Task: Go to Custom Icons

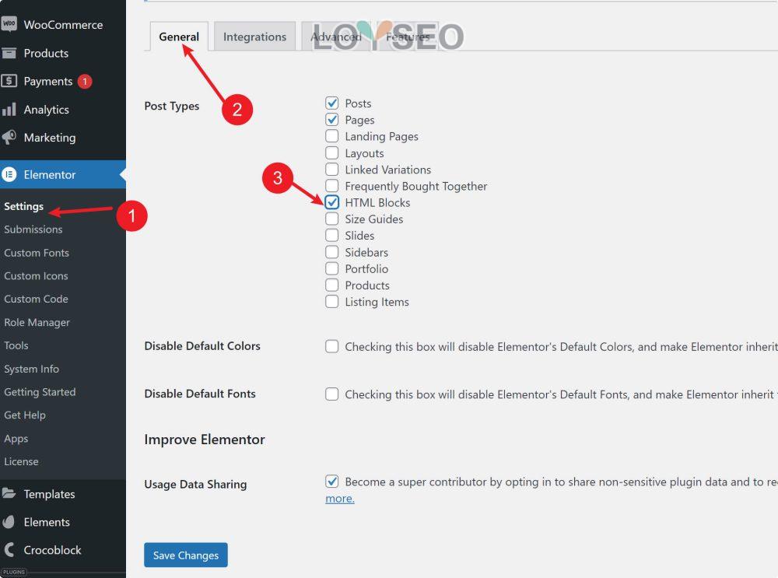Action: (36, 276)
